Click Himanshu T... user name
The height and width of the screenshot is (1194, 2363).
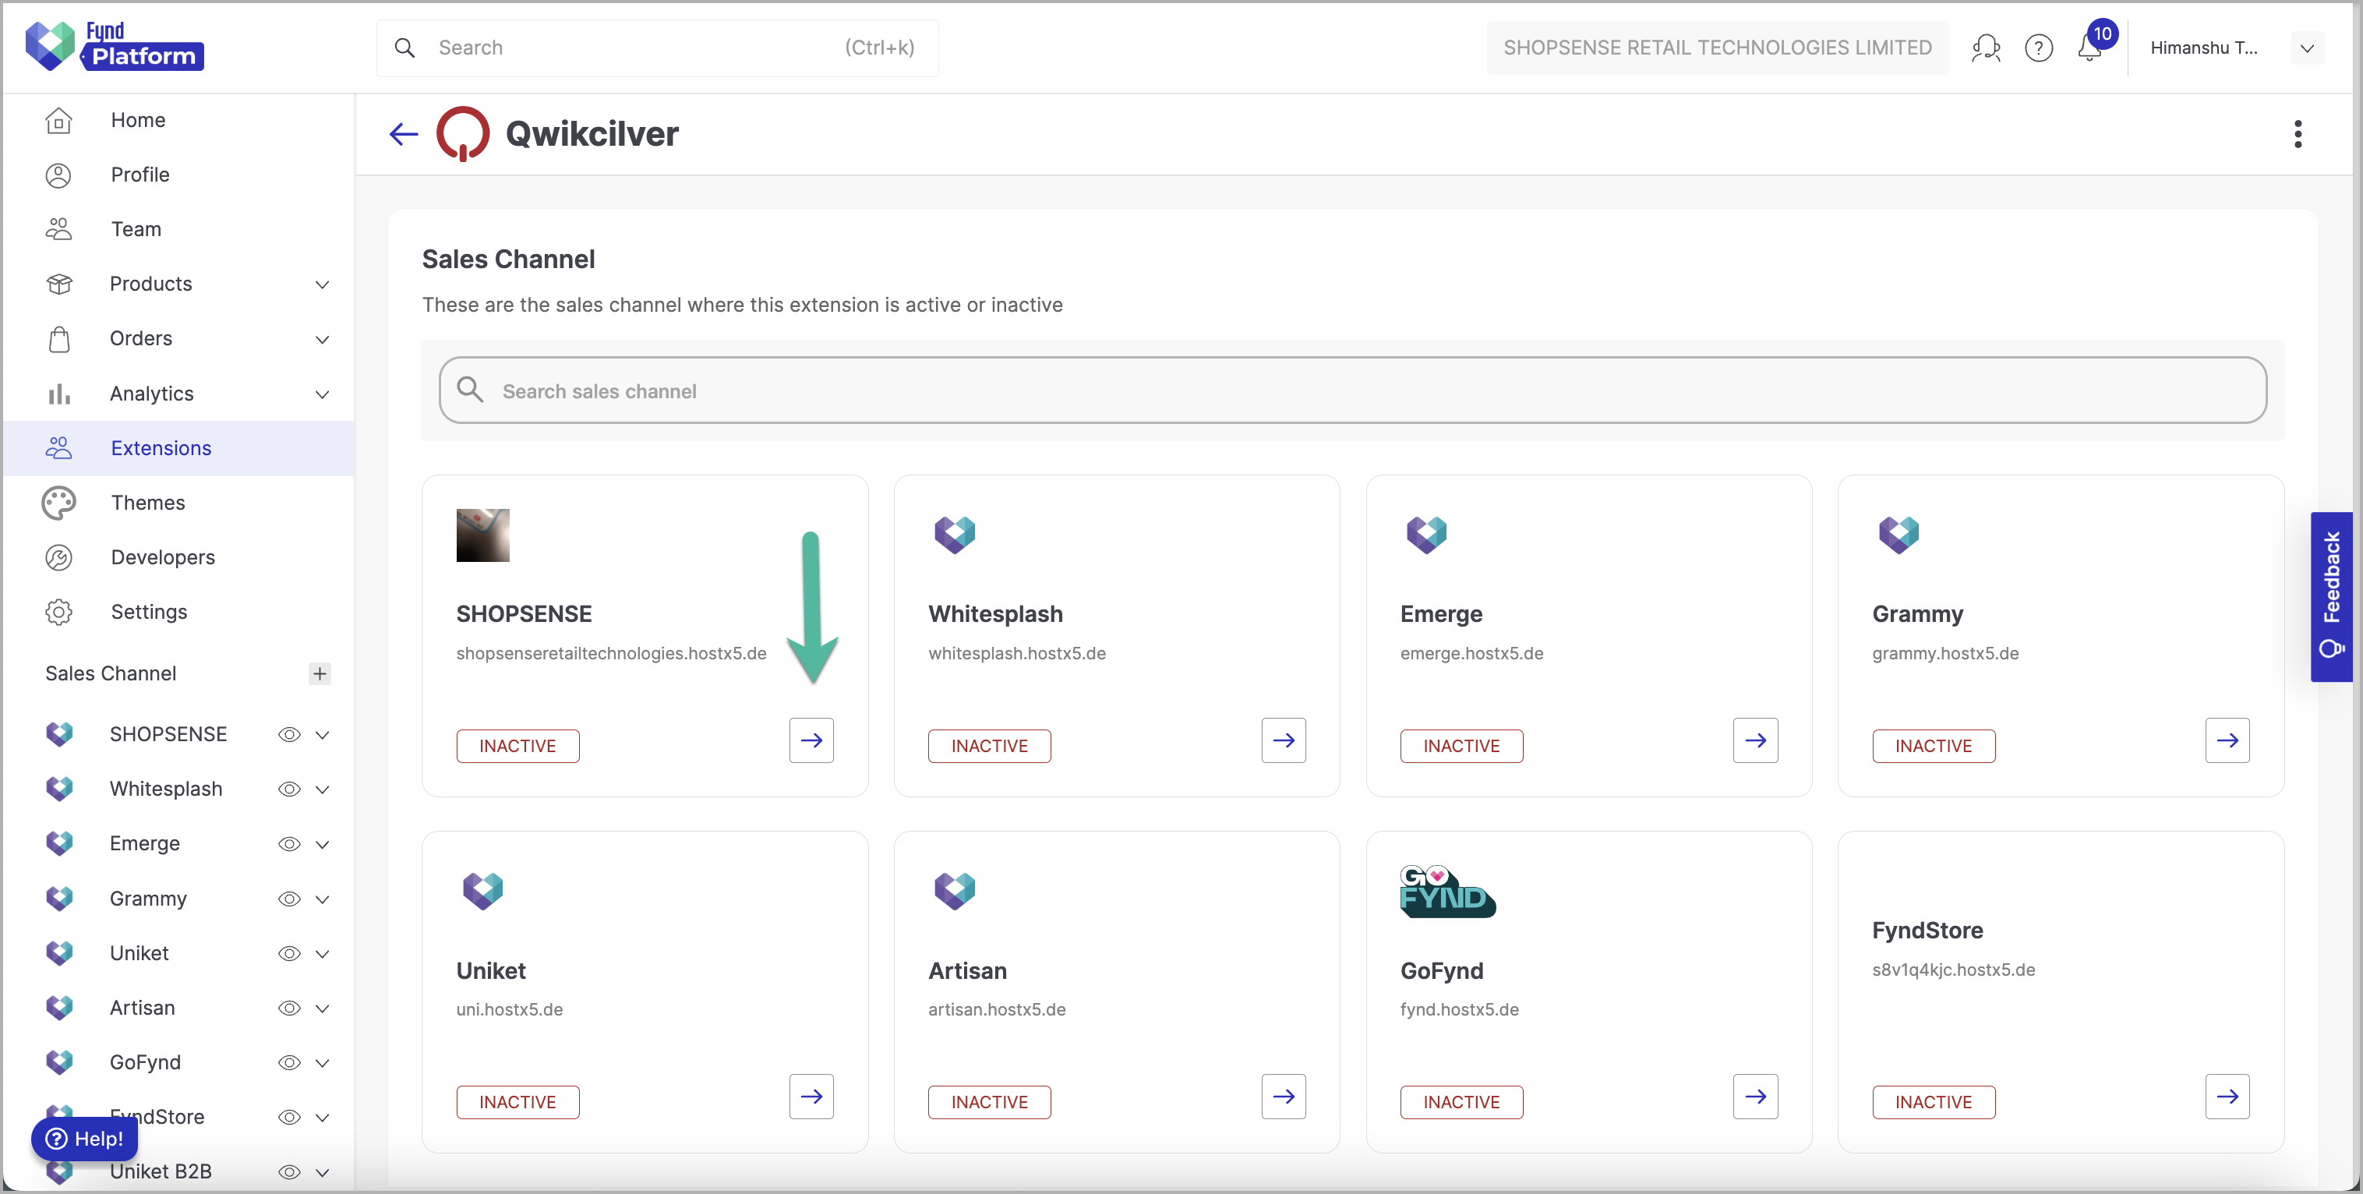(2203, 48)
